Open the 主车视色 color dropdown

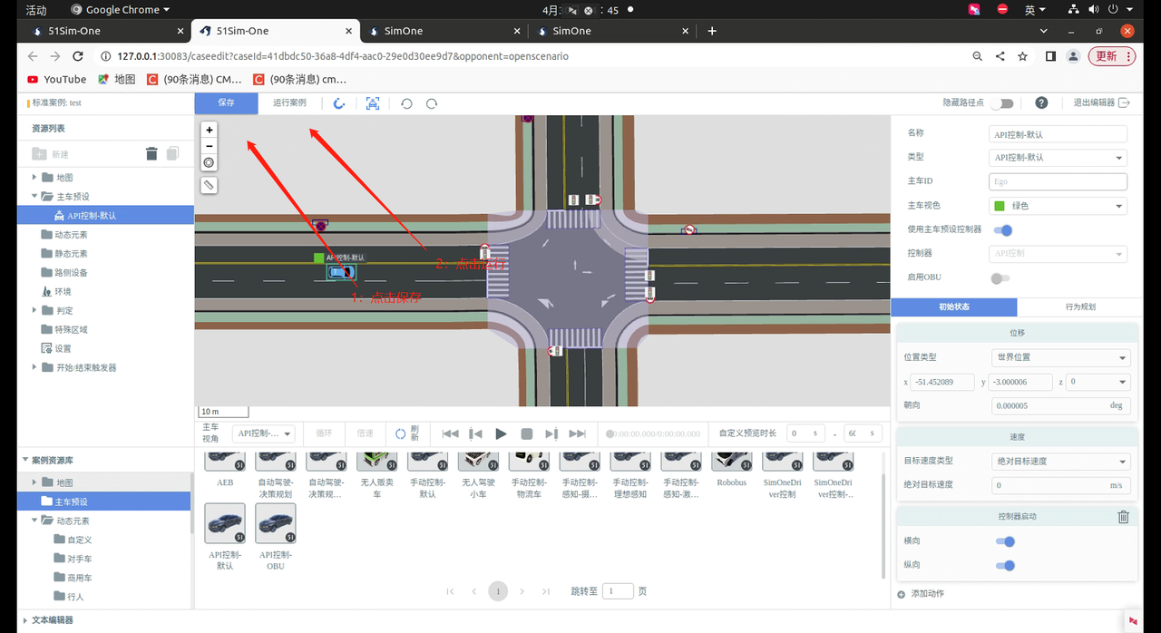[1058, 206]
